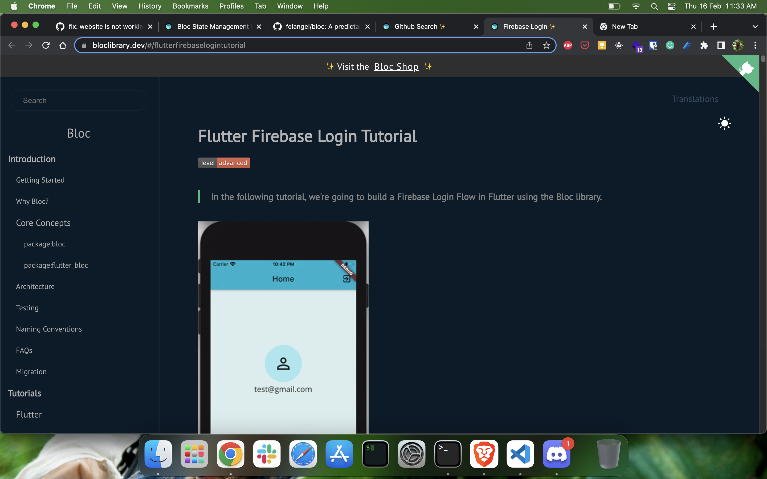Open the Extensions puzzle-piece menu
Image resolution: width=767 pixels, height=479 pixels.
point(704,45)
